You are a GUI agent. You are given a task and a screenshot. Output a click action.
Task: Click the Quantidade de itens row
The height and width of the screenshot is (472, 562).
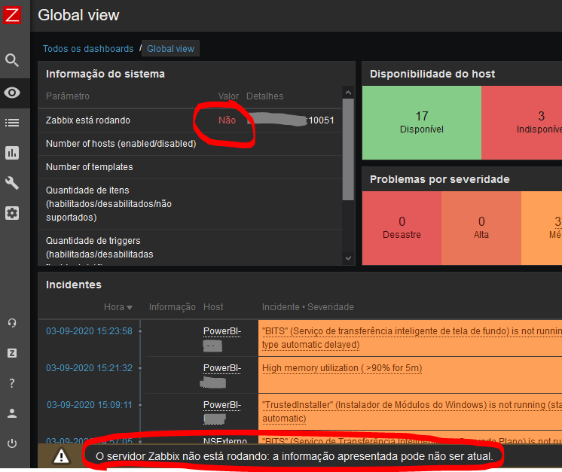(x=190, y=204)
